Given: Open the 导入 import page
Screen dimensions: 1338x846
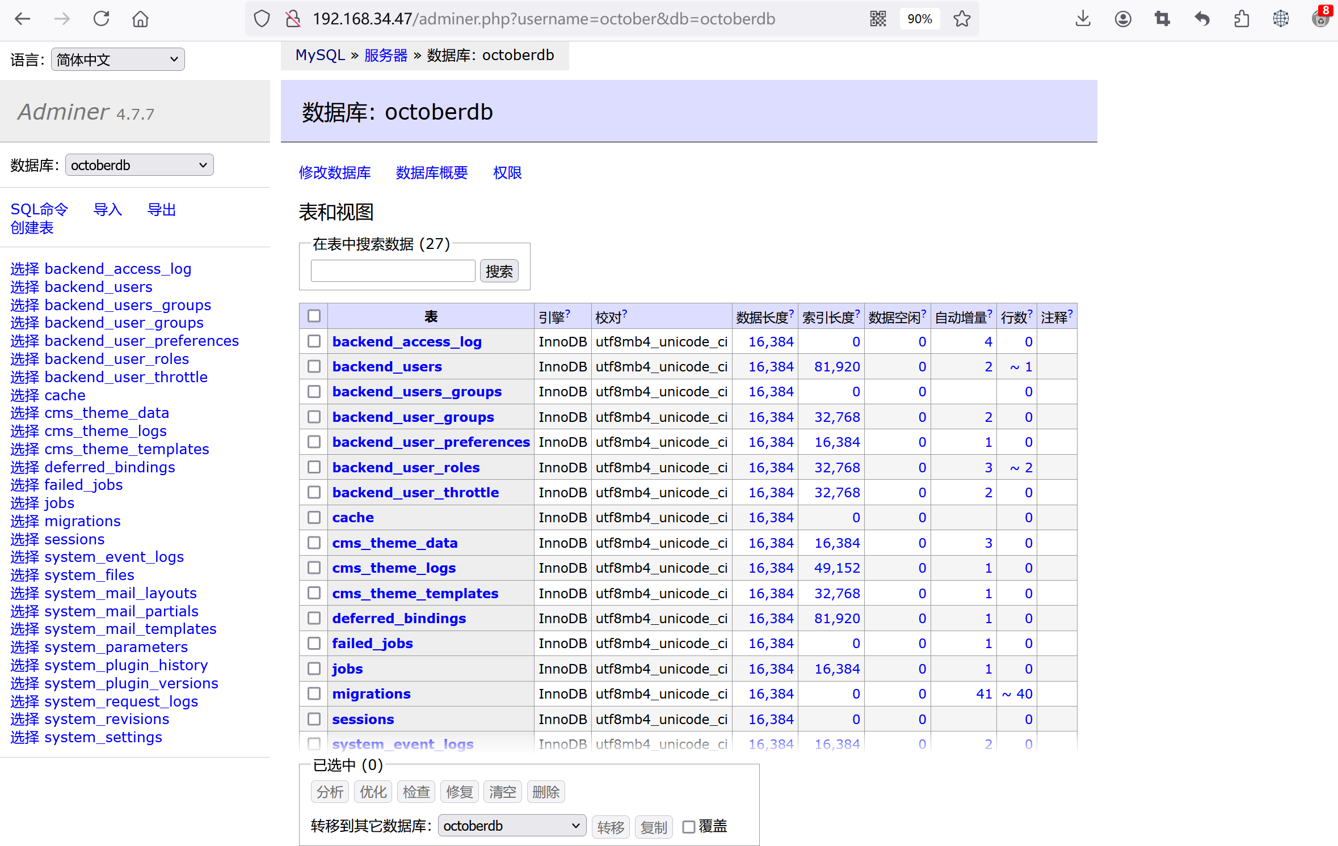Looking at the screenshot, I should click(108, 209).
